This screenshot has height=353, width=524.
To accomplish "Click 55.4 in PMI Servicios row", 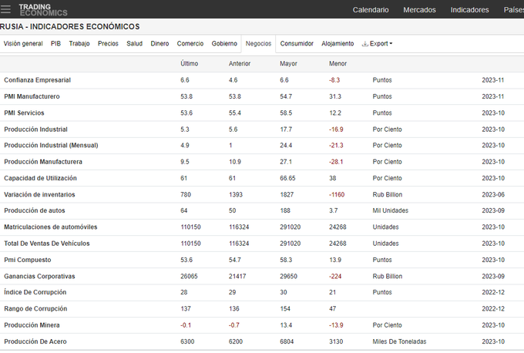I will tap(235, 113).
